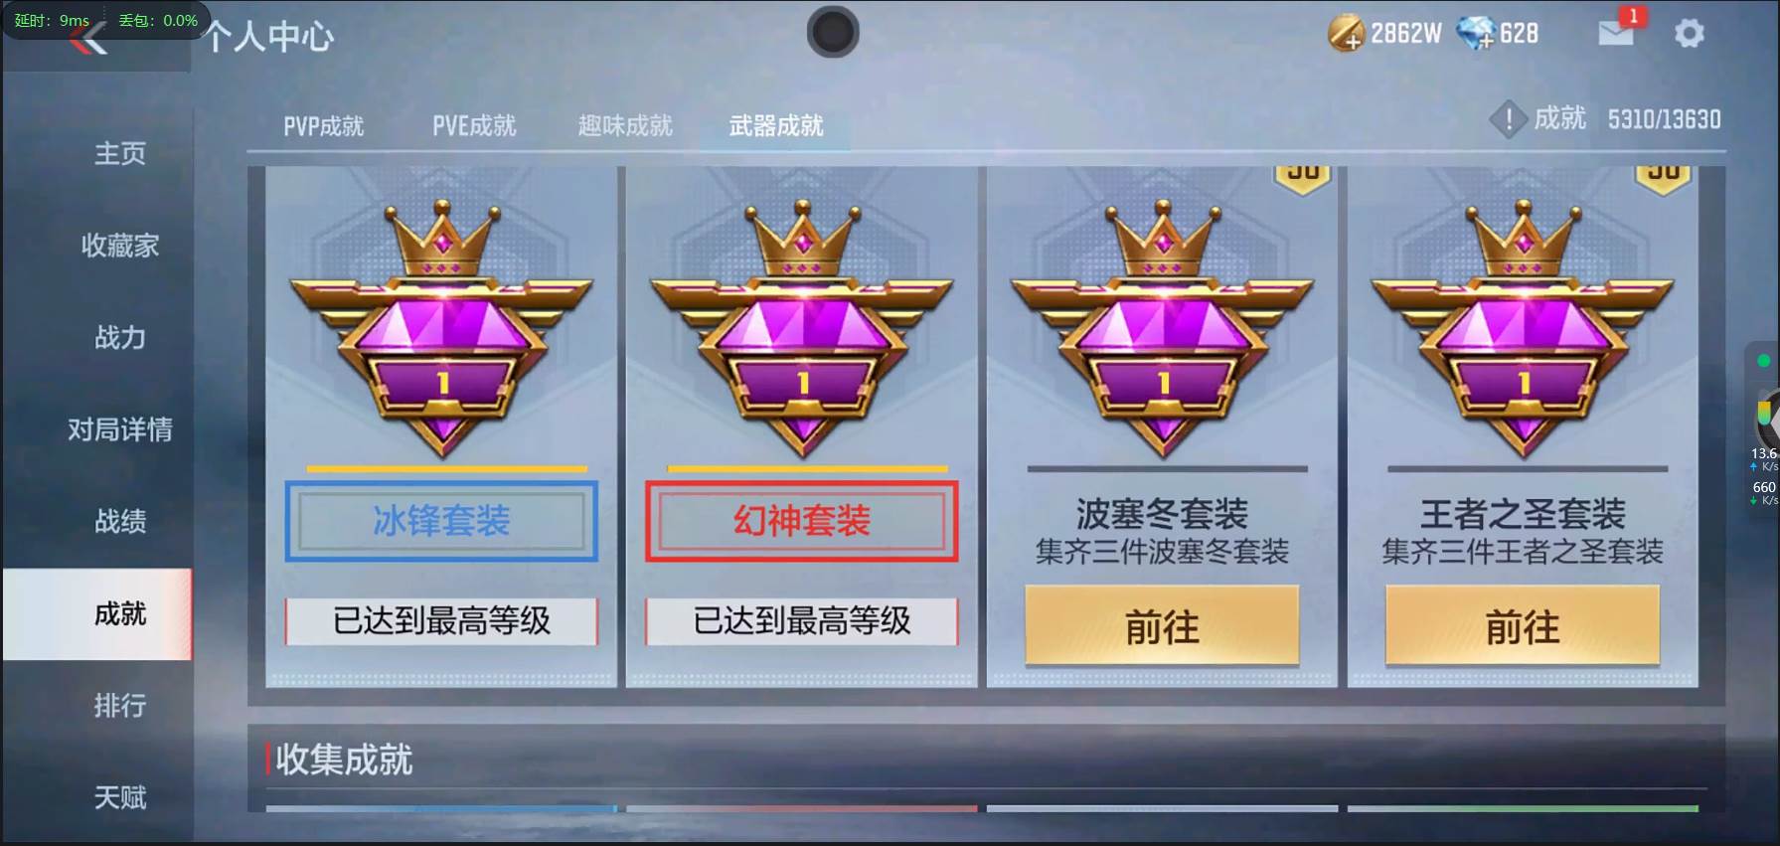
Task: Tap the 王者之圣套装 crown badge
Action: coord(1523,330)
